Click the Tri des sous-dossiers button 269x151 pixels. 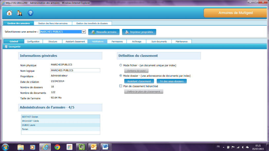[172, 81]
